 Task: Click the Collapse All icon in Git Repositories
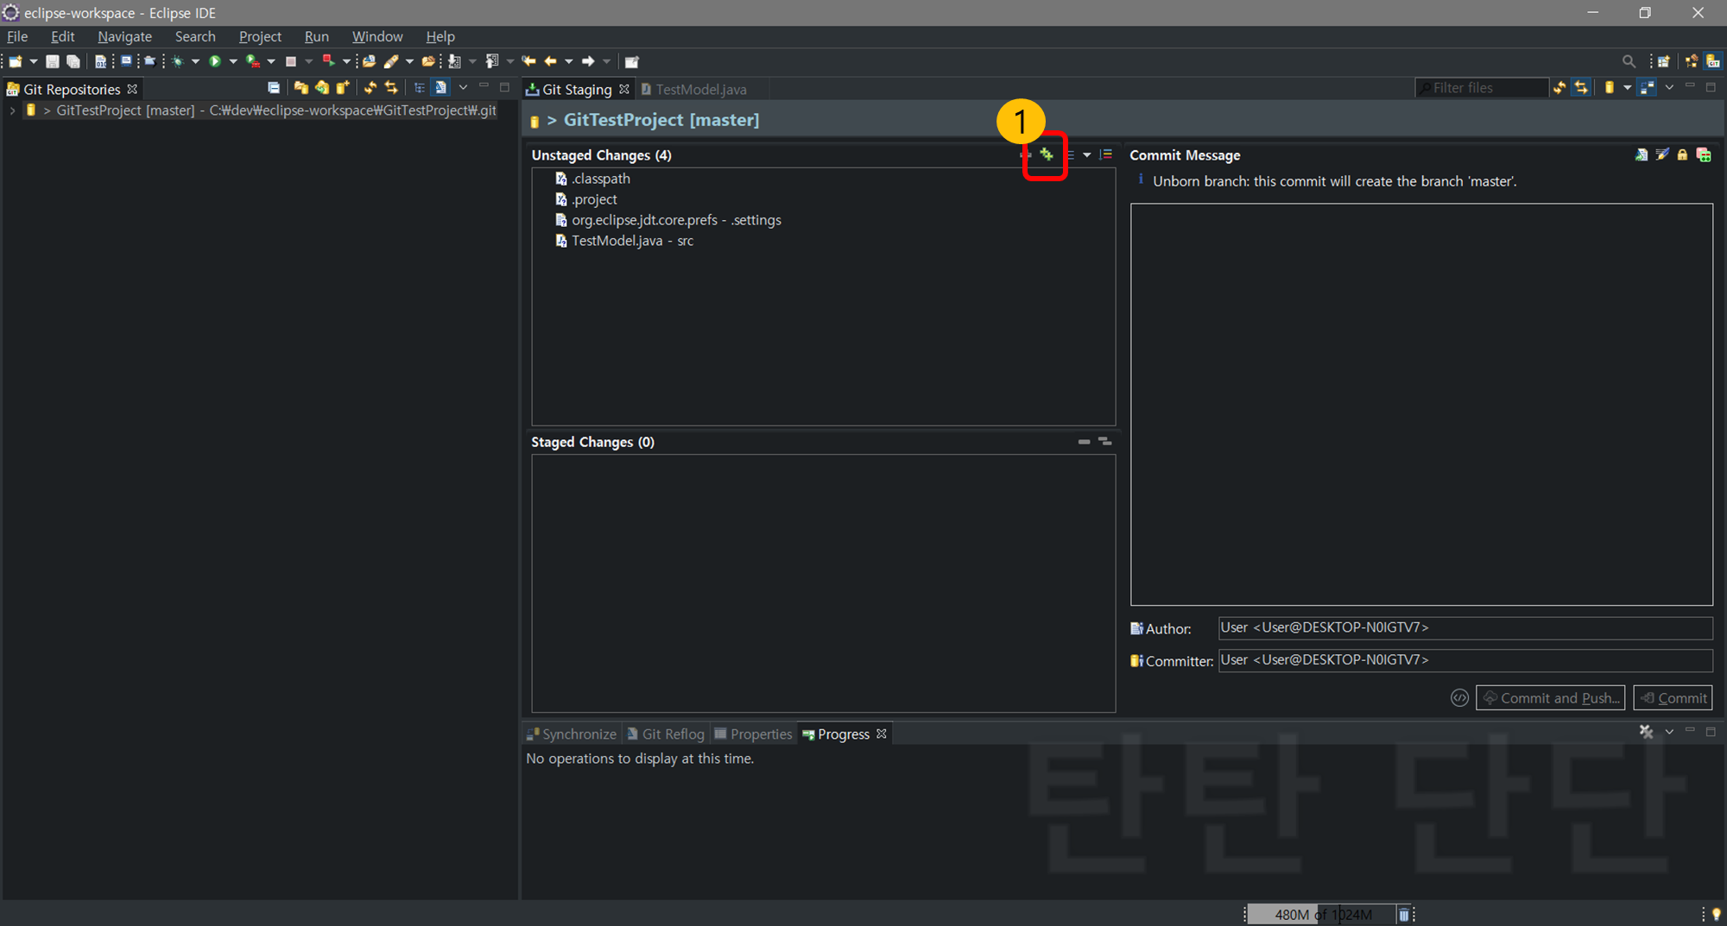[274, 87]
